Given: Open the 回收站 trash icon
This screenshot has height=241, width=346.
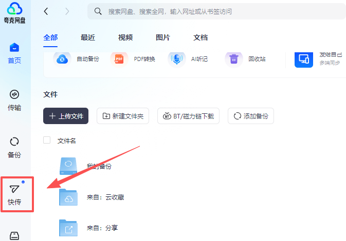Looking at the screenshot, I should point(234,59).
